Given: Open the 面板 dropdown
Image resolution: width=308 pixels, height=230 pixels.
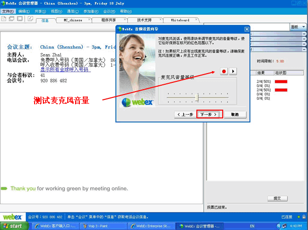Looking at the screenshot, I should click(x=298, y=27).
